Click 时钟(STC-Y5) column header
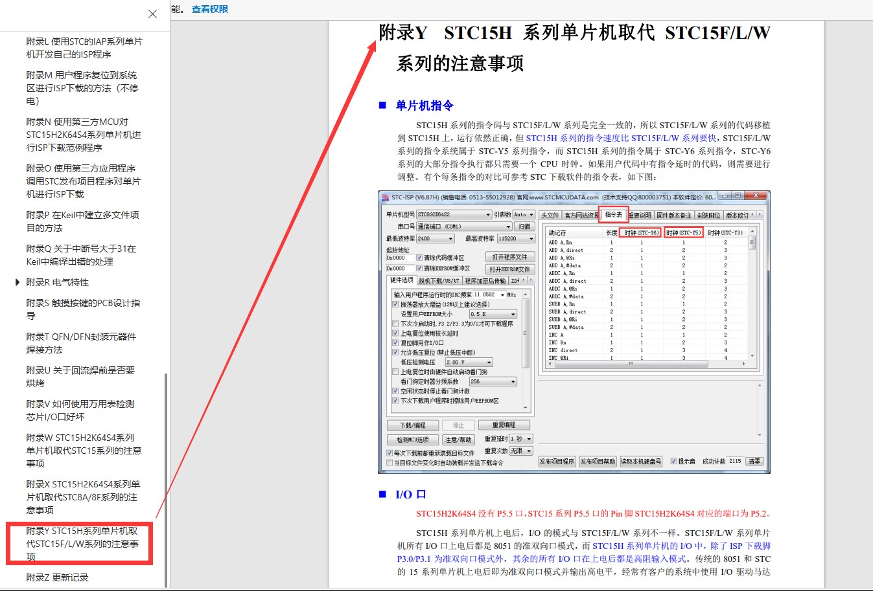Image resolution: width=873 pixels, height=591 pixels. click(x=683, y=232)
